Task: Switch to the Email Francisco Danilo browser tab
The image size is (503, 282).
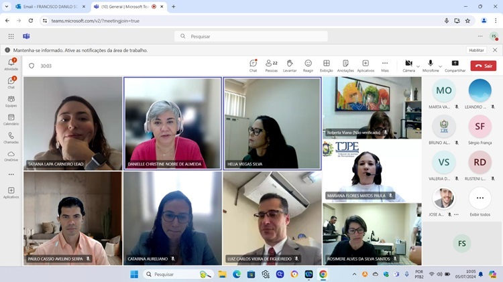Action: 50,7
